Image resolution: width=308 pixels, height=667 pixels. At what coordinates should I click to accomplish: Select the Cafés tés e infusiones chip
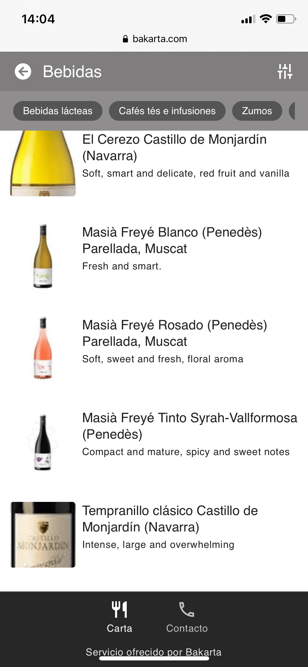[x=167, y=111]
